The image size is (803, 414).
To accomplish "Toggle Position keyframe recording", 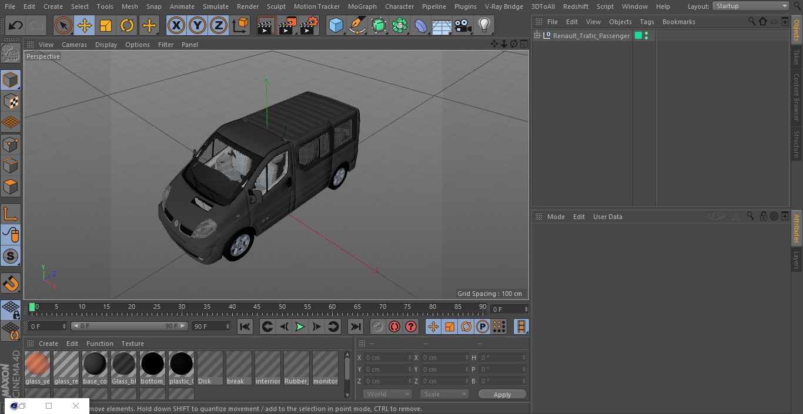I will 433,327.
